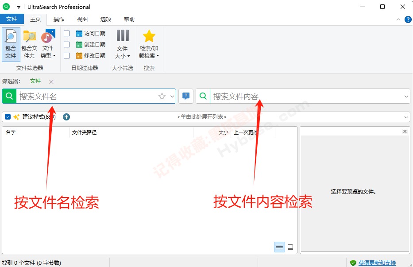
Task: Click the file content search magnifier icon
Action: click(203, 96)
